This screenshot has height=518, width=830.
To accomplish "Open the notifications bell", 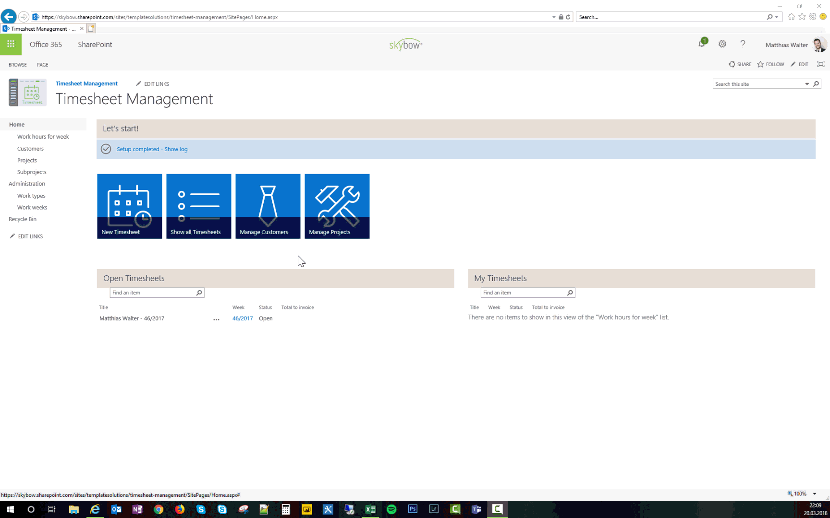I will [702, 44].
